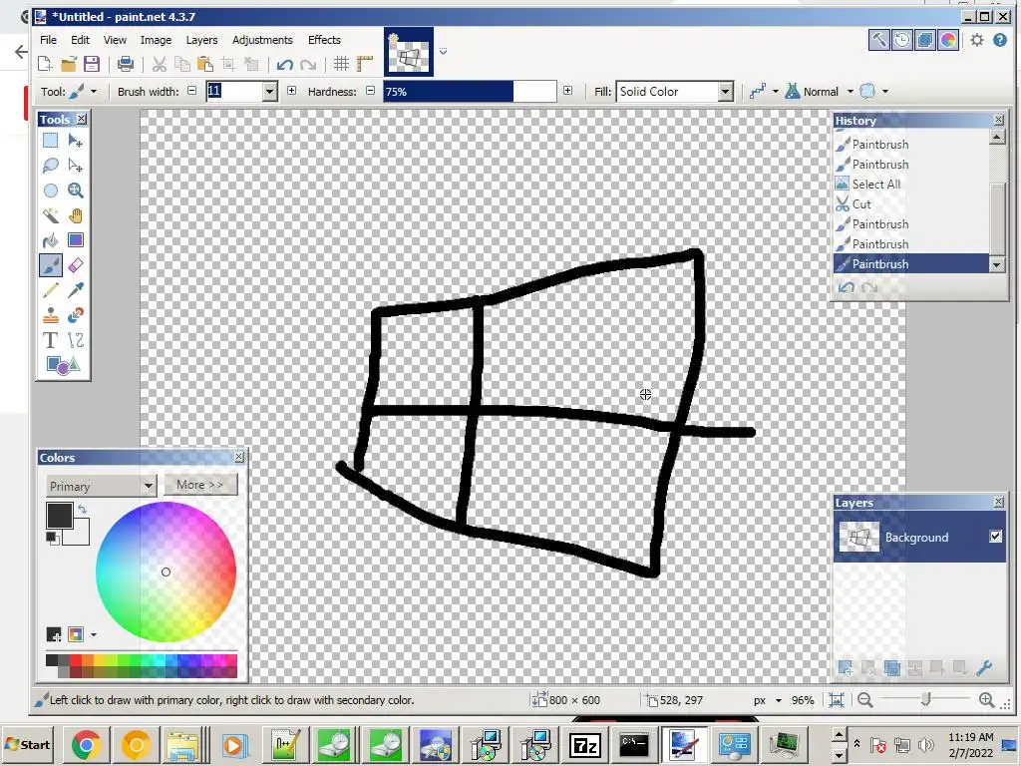
Task: Open the Edit menu
Action: click(80, 40)
